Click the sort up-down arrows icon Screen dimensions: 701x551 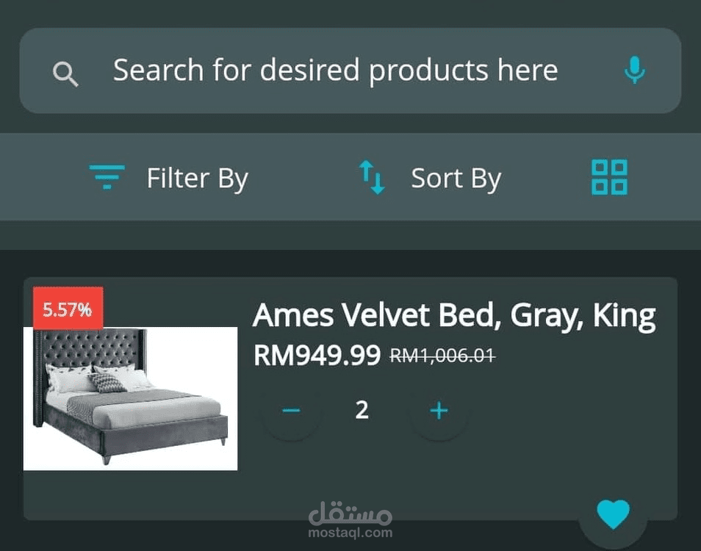coord(372,178)
